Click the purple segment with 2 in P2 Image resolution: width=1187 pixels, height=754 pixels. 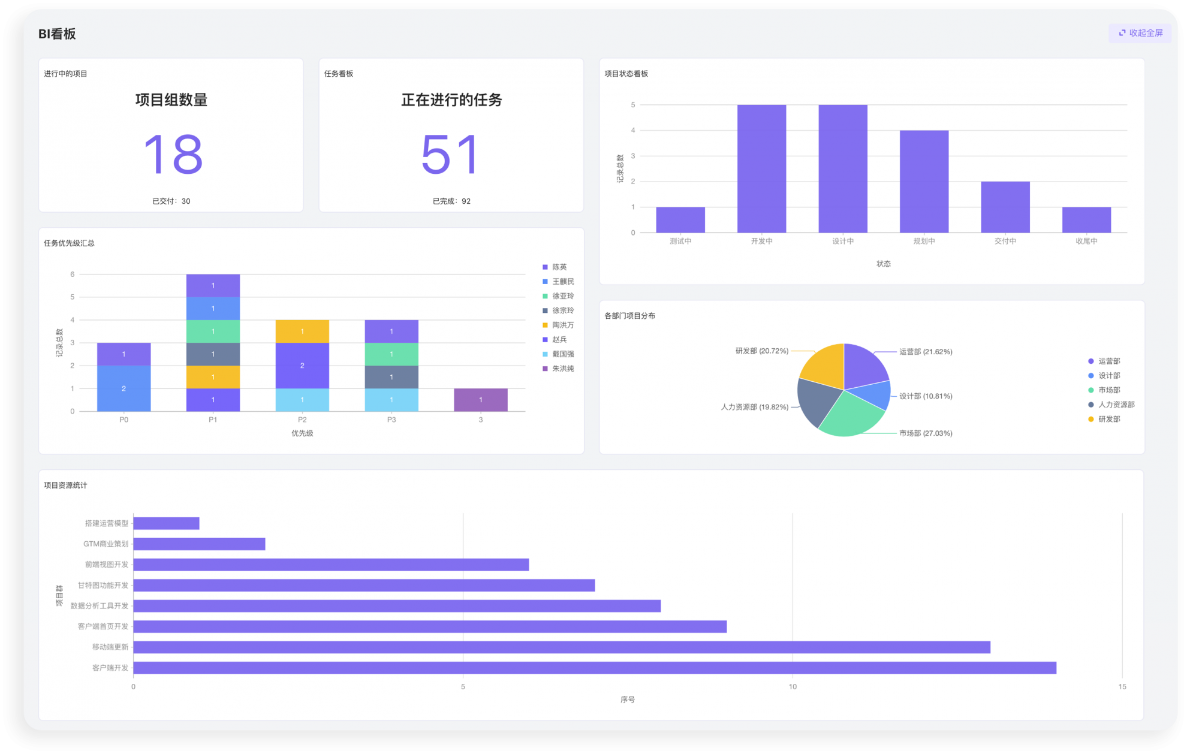coord(302,366)
